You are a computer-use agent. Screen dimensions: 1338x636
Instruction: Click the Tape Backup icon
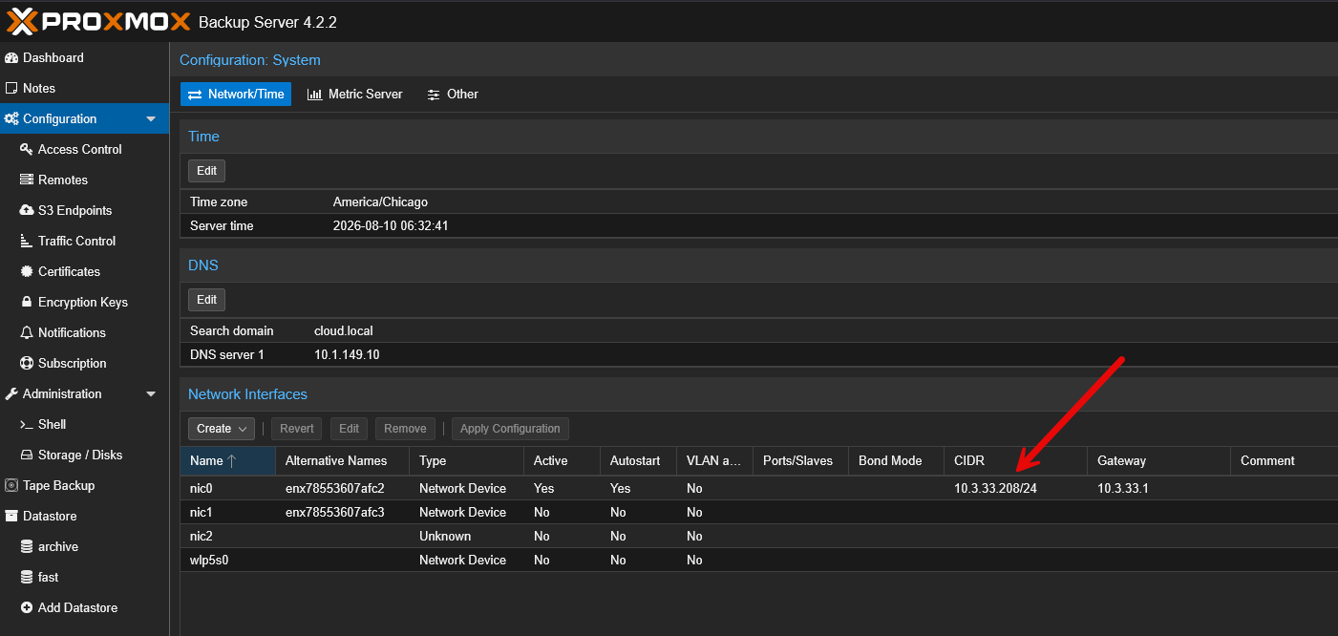pos(11,485)
